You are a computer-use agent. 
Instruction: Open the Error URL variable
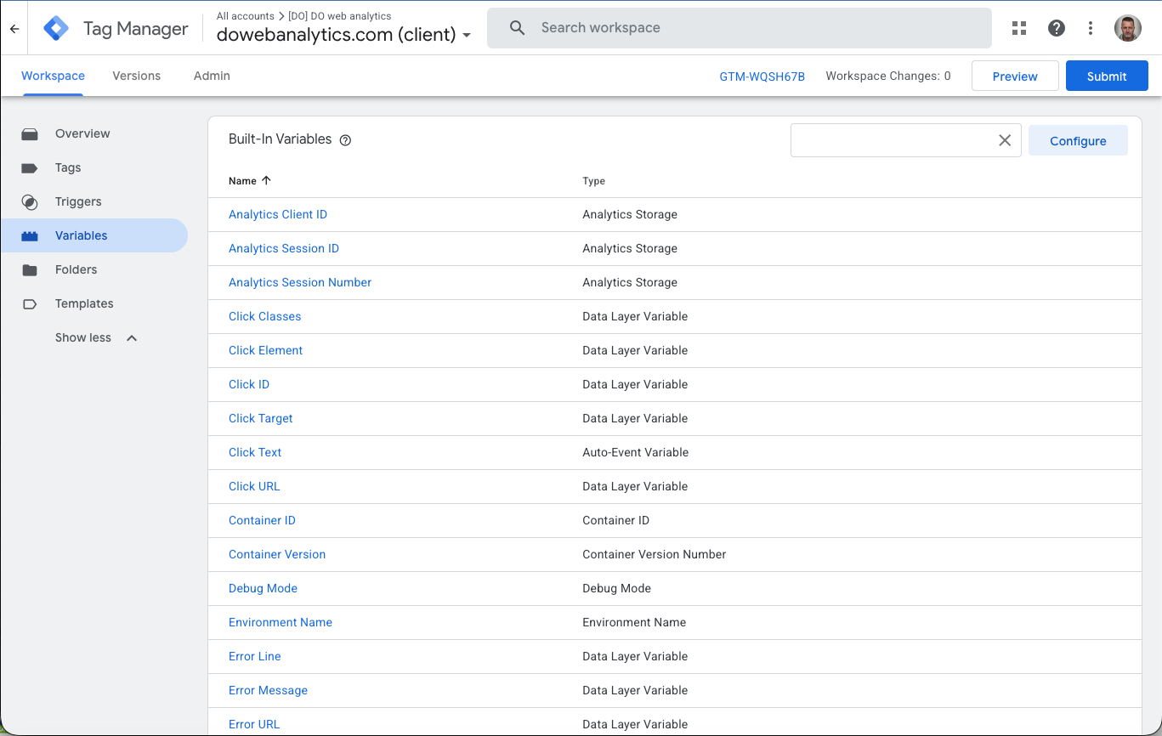click(x=254, y=724)
